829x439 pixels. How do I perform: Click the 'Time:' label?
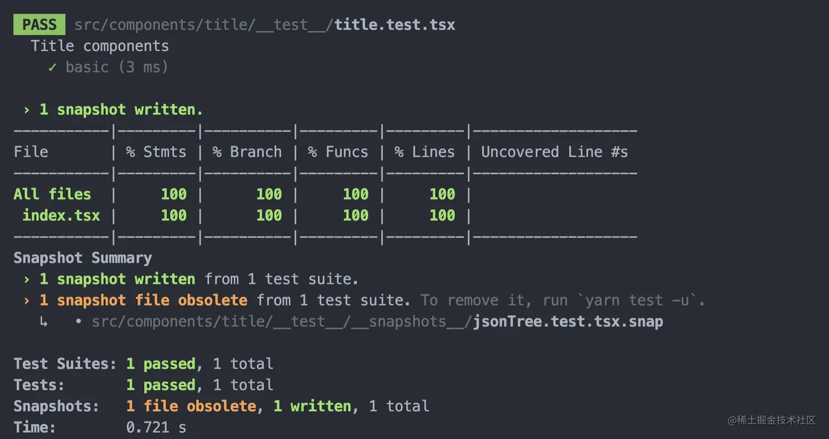click(x=35, y=427)
